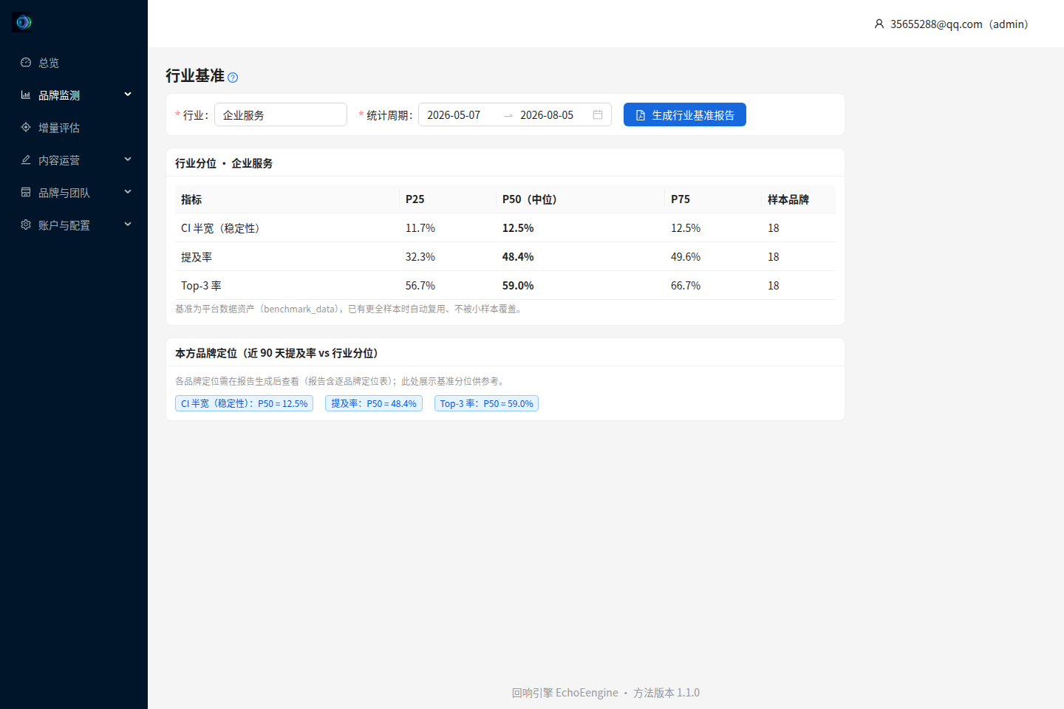This screenshot has height=709, width=1064.
Task: Click the Top-3 率 P50=59.0% tag
Action: (486, 403)
